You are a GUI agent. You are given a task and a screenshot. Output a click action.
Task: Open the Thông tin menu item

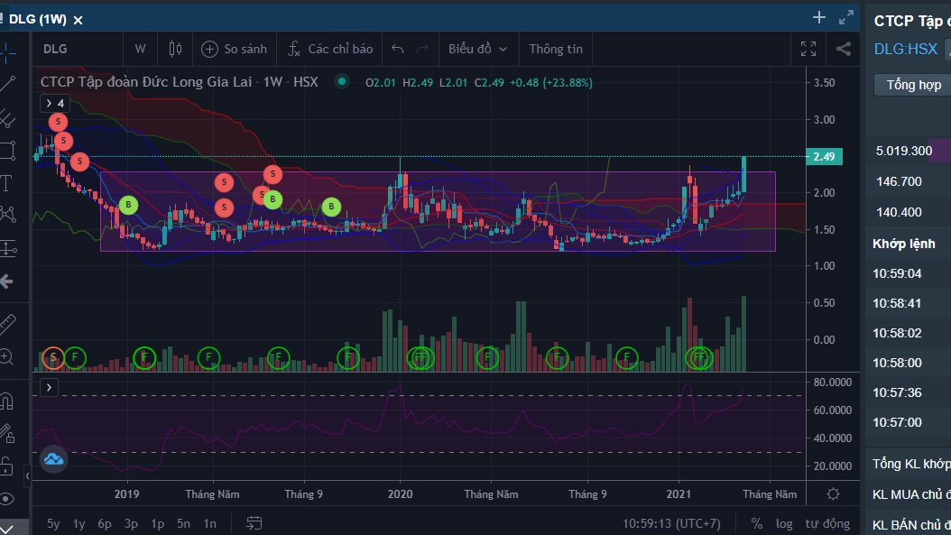click(556, 49)
